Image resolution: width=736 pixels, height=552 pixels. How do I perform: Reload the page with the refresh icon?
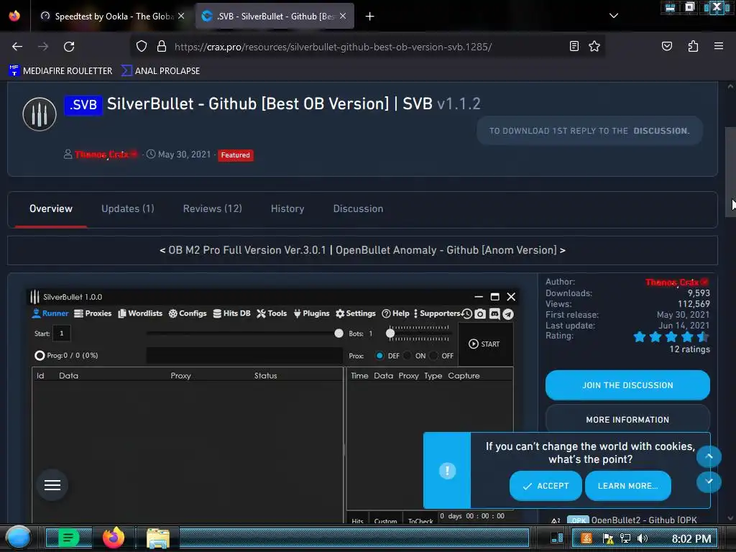pyautogui.click(x=69, y=47)
